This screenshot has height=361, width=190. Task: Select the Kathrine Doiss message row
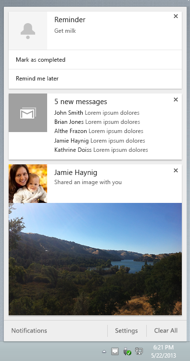coord(101,150)
